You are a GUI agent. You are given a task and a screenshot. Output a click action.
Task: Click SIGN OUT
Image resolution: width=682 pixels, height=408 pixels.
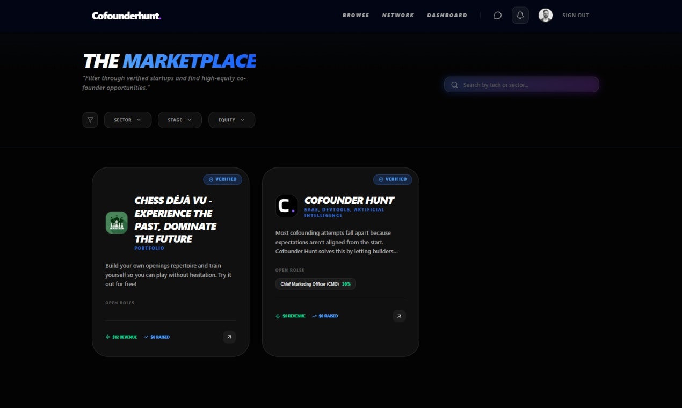(575, 15)
